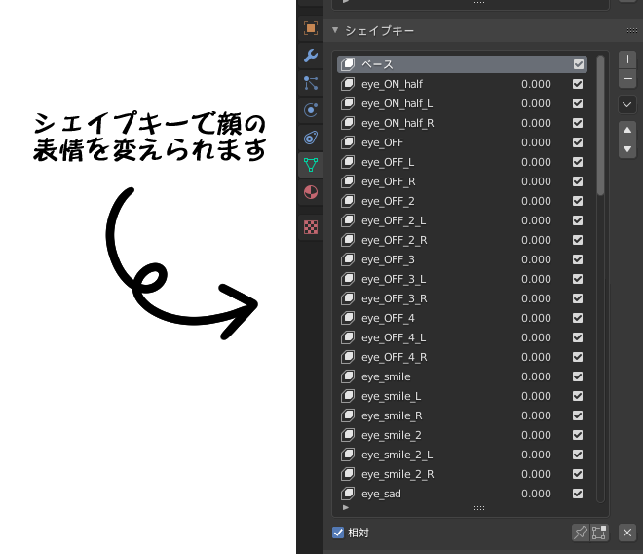Open the Object Constraints tab
This screenshot has width=643, height=554.
[311, 138]
